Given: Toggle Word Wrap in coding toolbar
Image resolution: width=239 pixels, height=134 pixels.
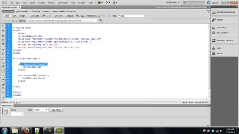Looking at the screenshot, I should (x=3, y=67).
